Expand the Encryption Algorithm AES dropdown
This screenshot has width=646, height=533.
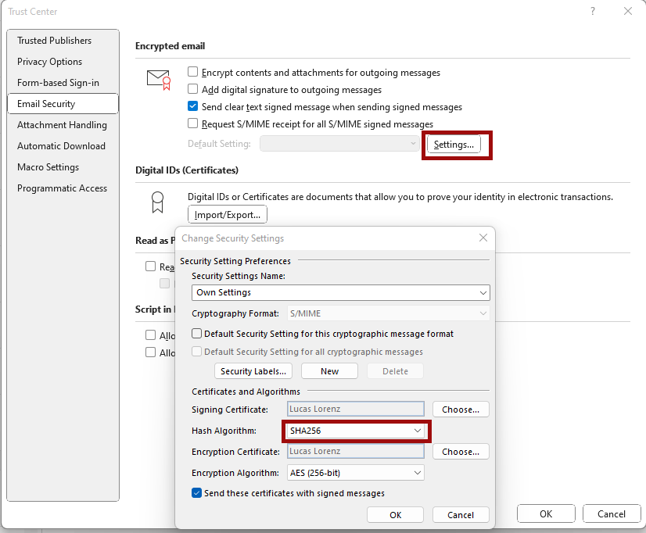[x=356, y=473]
